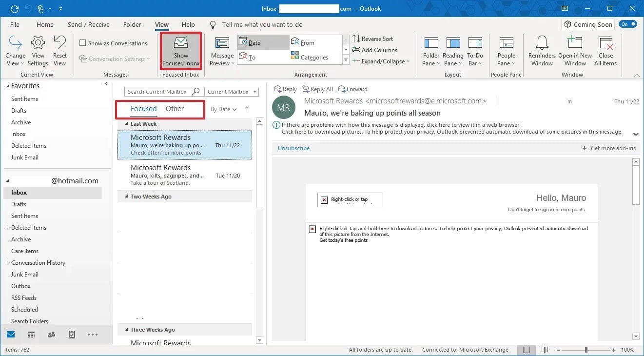The width and height of the screenshot is (644, 356).
Task: Expand the Deleted Items folder tree
Action: tap(8, 228)
